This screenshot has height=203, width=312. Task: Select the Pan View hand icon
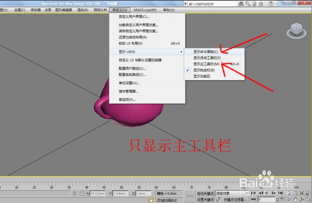coord(295,199)
